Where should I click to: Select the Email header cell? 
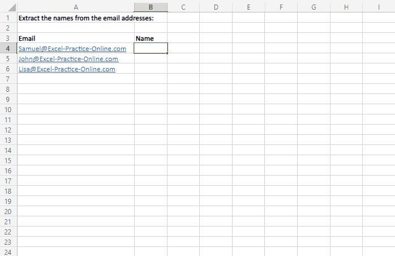tap(75, 39)
